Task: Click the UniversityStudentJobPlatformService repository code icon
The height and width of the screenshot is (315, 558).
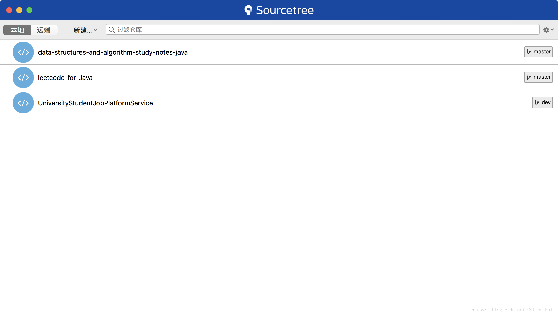Action: 23,103
